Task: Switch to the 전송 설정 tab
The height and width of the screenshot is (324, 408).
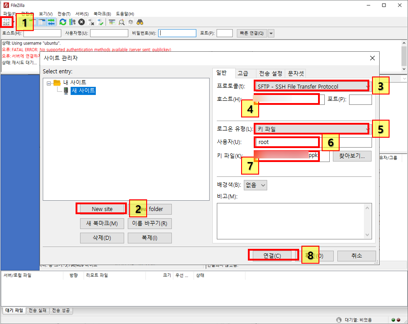Action: coord(271,73)
